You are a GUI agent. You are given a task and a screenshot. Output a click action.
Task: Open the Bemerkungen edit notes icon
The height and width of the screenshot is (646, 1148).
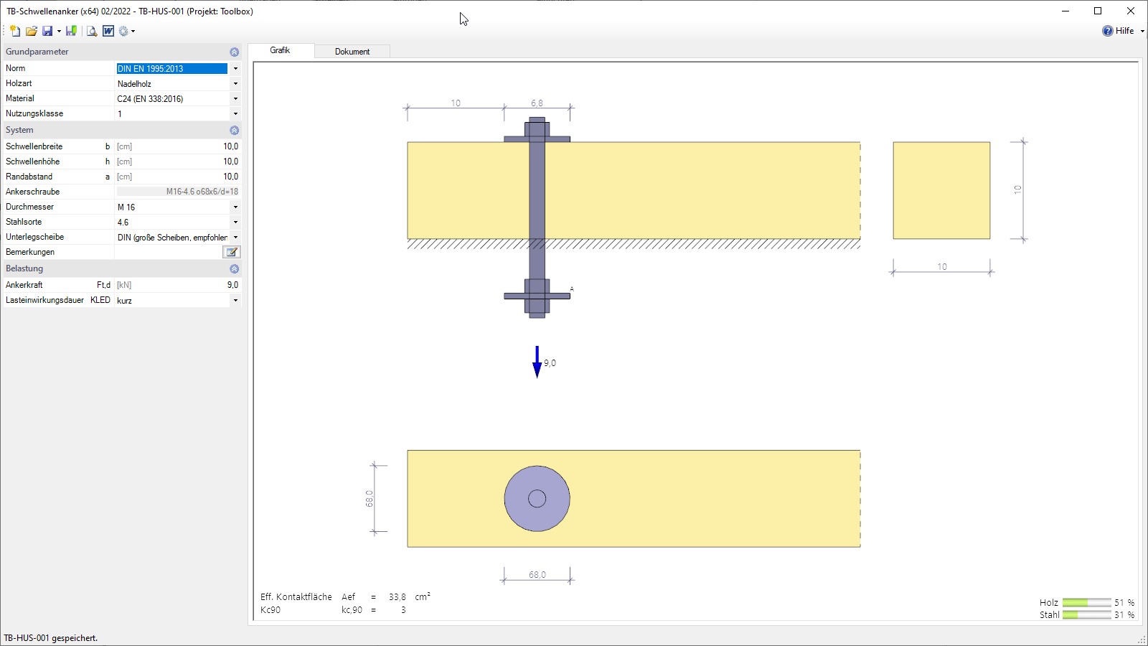(x=231, y=252)
